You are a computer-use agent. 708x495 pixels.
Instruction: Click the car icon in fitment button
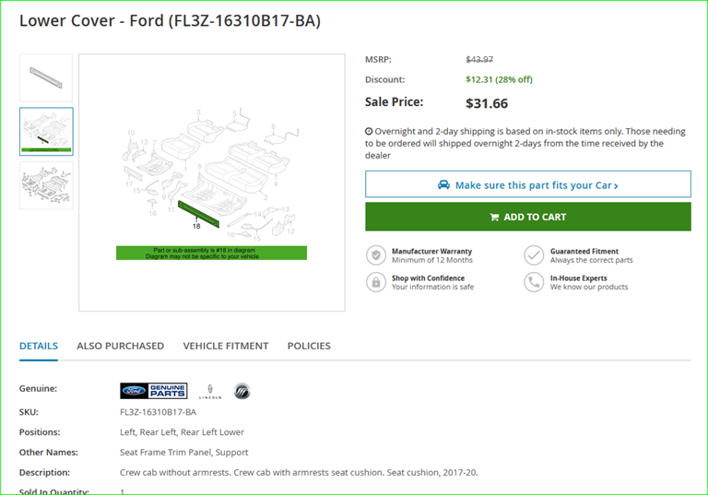[444, 185]
